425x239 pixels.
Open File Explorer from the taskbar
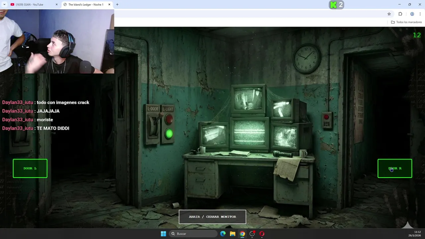[x=232, y=234]
